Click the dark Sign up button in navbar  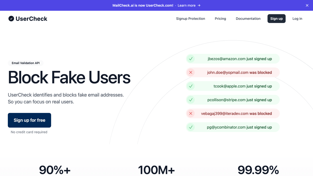(276, 19)
